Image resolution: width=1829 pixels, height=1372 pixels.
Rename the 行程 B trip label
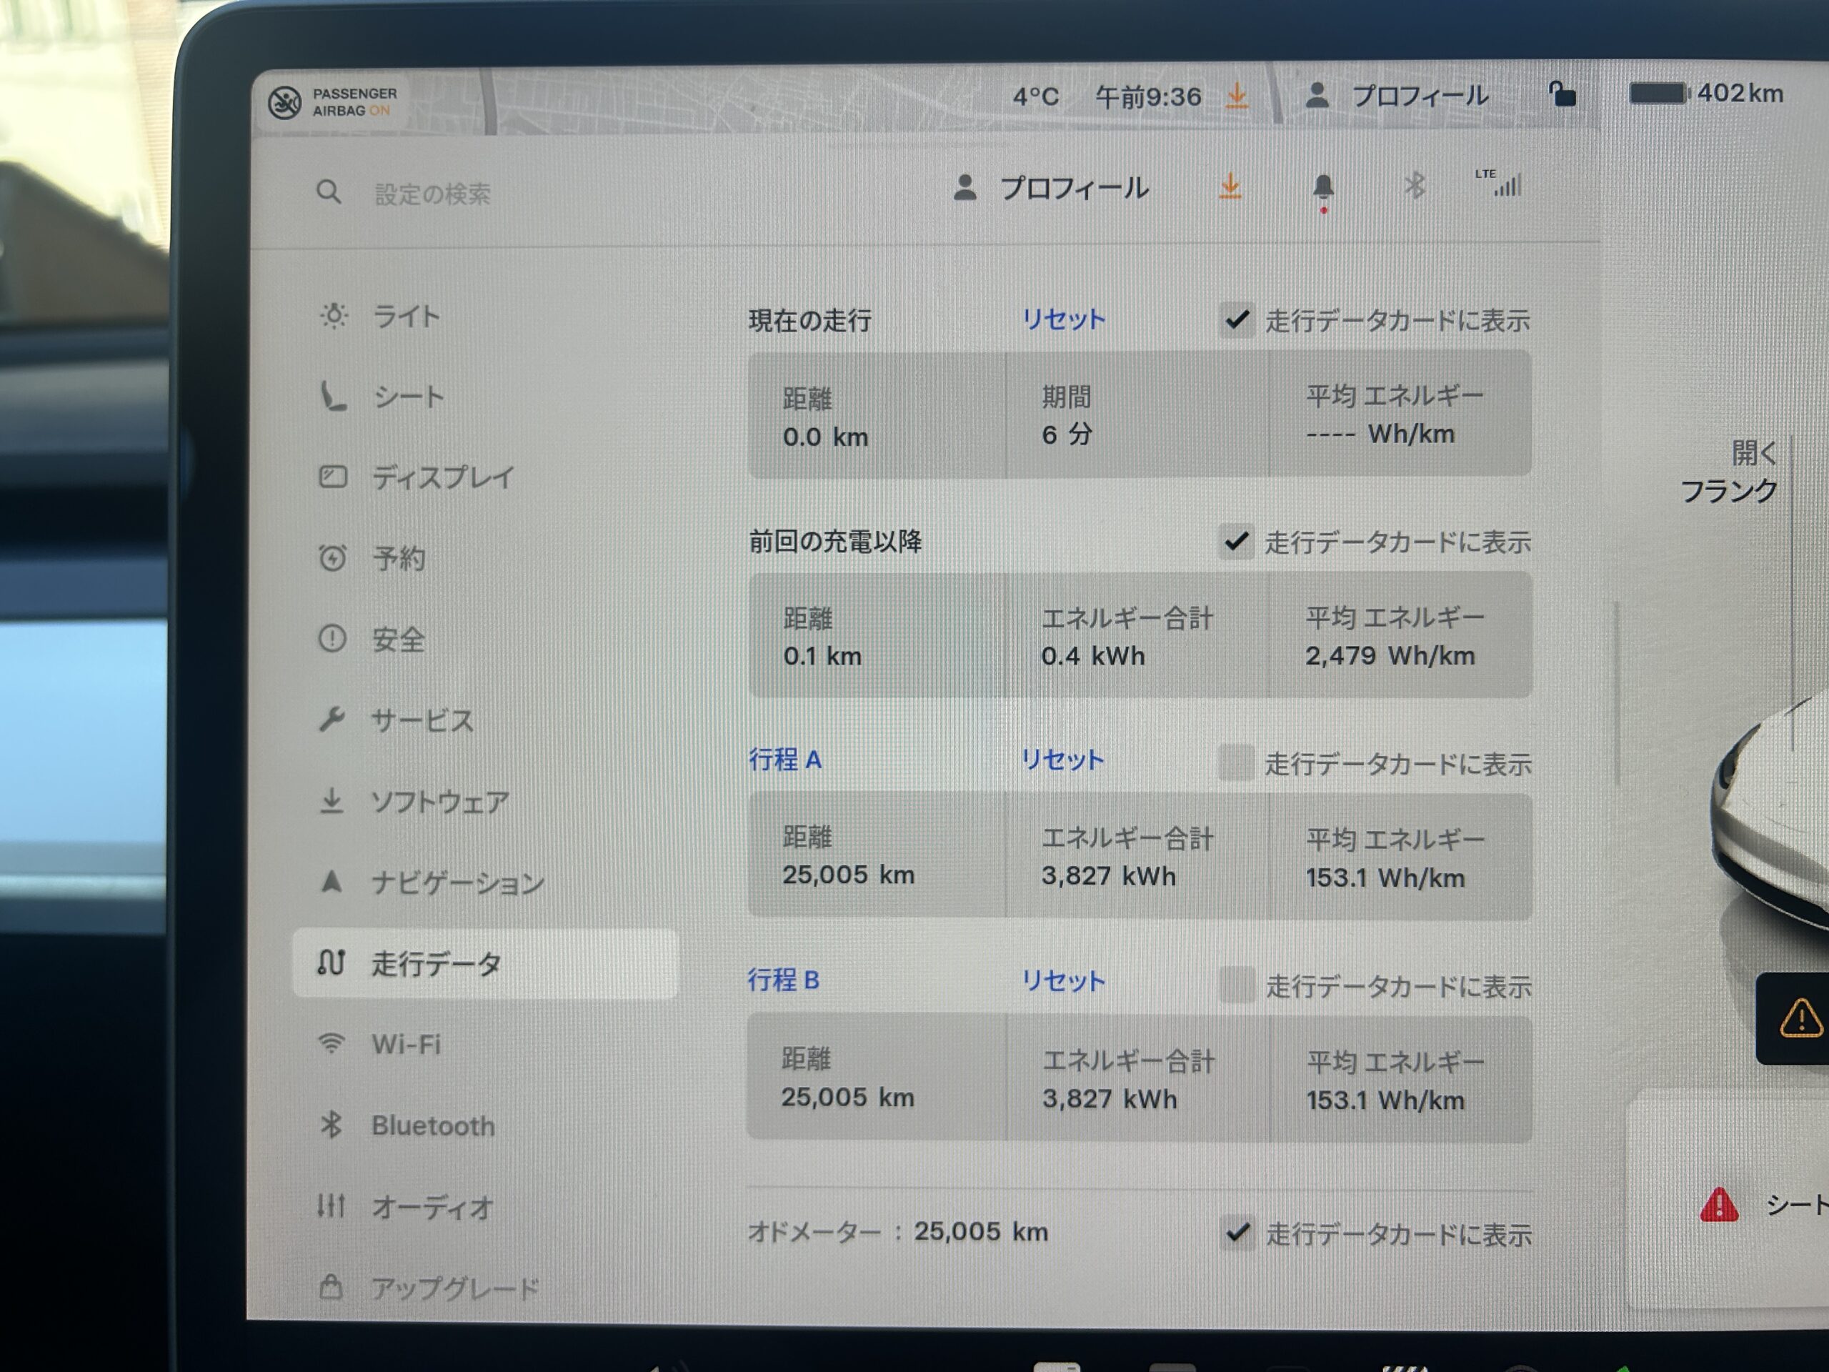[x=783, y=980]
